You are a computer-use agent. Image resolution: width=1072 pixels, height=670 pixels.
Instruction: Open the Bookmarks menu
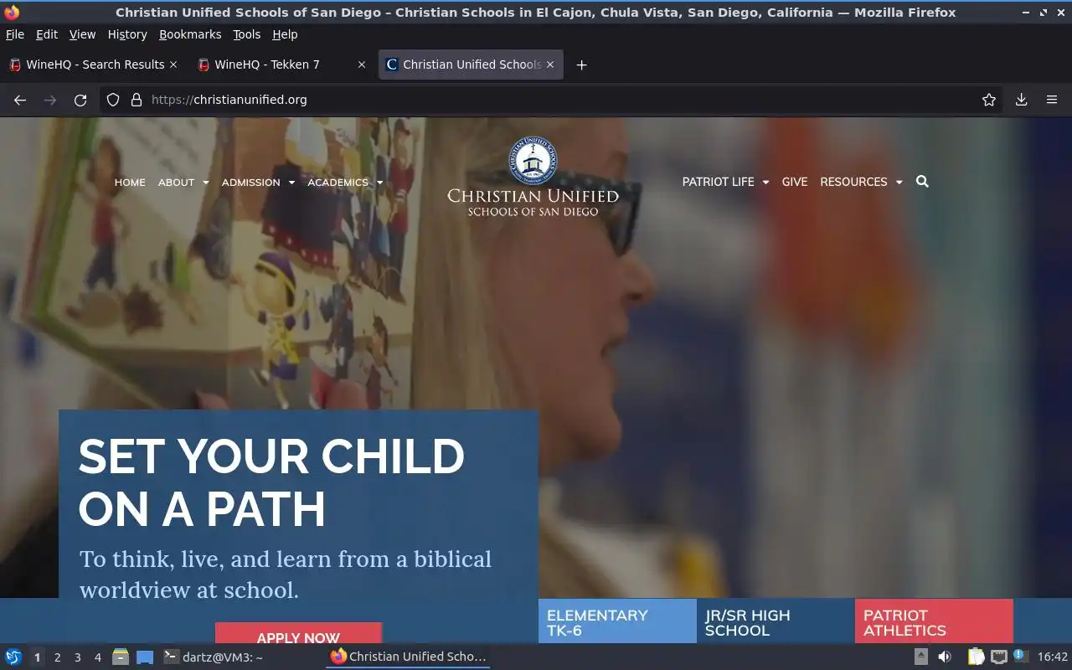click(x=190, y=34)
